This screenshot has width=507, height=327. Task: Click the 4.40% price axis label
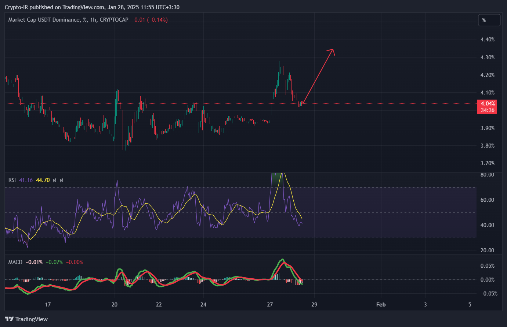(488, 40)
